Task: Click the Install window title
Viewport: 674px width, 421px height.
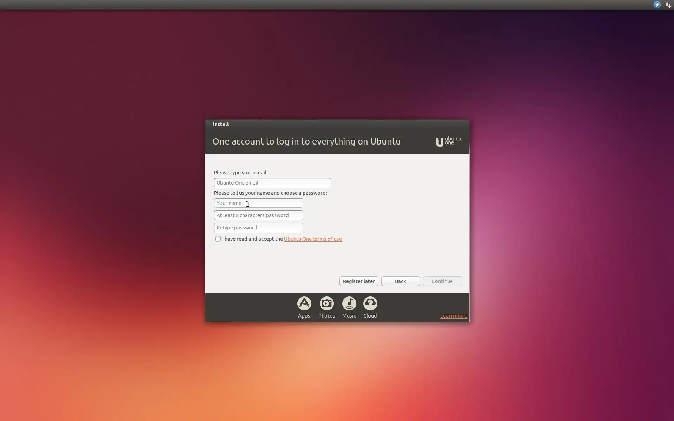Action: tap(220, 124)
